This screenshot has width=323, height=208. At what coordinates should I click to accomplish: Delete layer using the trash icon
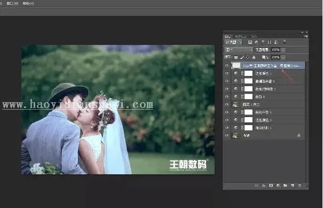pyautogui.click(x=300, y=186)
